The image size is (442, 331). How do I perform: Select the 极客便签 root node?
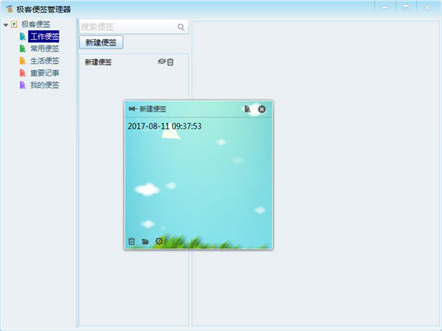[36, 24]
